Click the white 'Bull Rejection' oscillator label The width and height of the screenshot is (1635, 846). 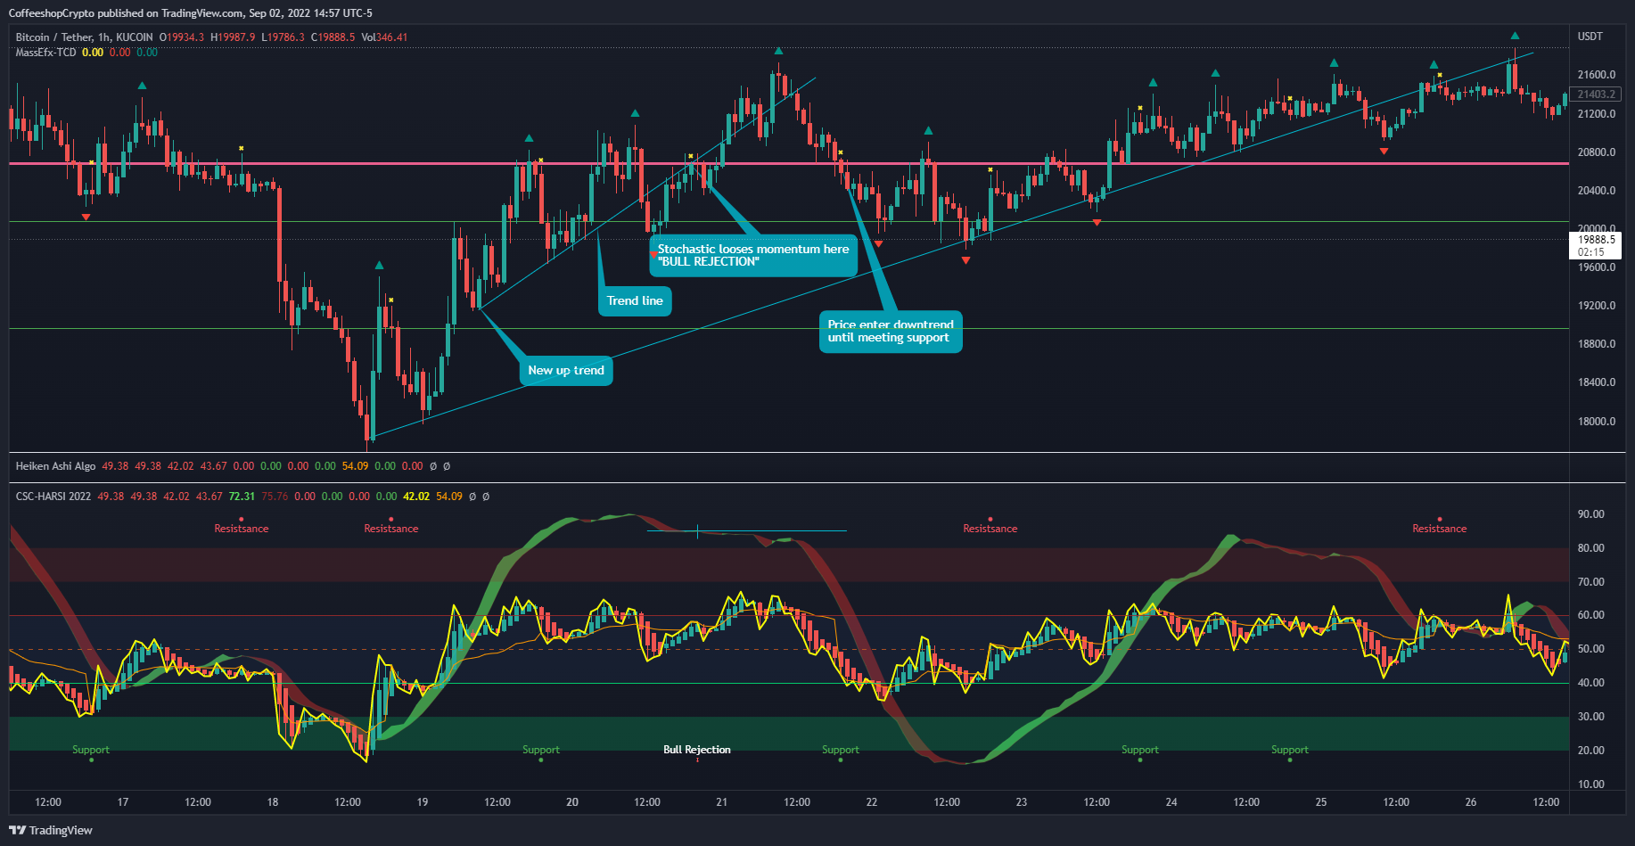[x=697, y=750]
